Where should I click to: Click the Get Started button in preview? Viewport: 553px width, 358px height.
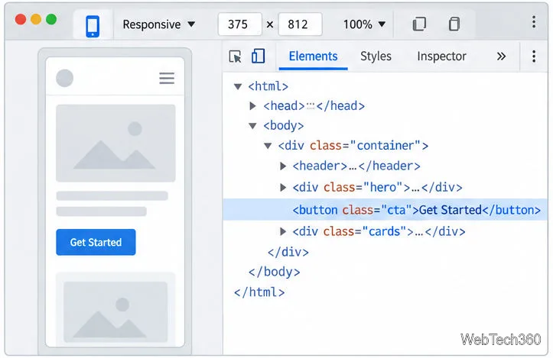tap(96, 242)
